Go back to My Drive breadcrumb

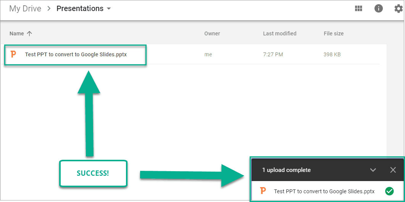(25, 8)
